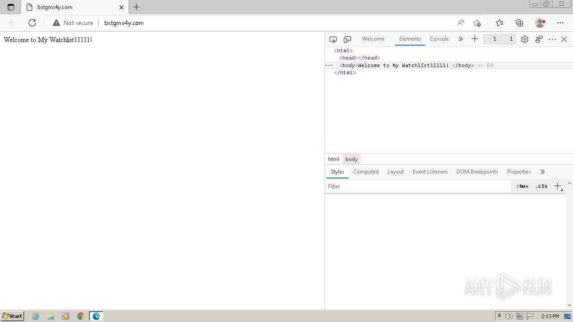Open Collections
Viewport: 573px width, 322px height.
(x=519, y=23)
